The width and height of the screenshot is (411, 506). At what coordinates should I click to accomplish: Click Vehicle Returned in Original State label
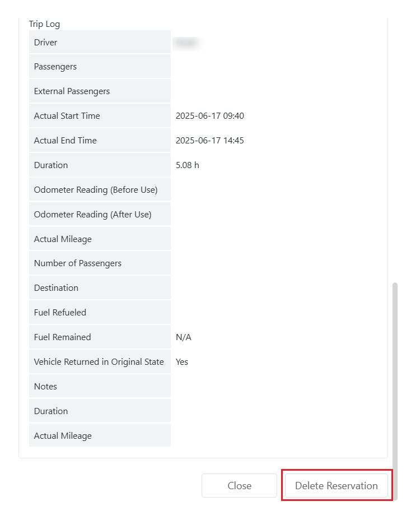click(99, 362)
